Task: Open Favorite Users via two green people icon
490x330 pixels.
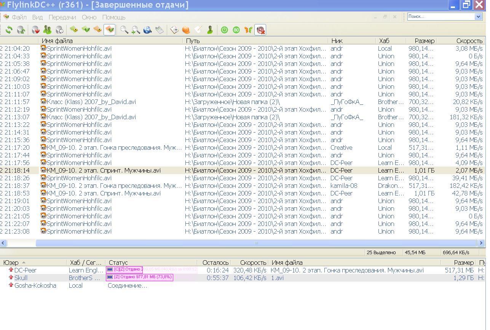Action: point(47,30)
